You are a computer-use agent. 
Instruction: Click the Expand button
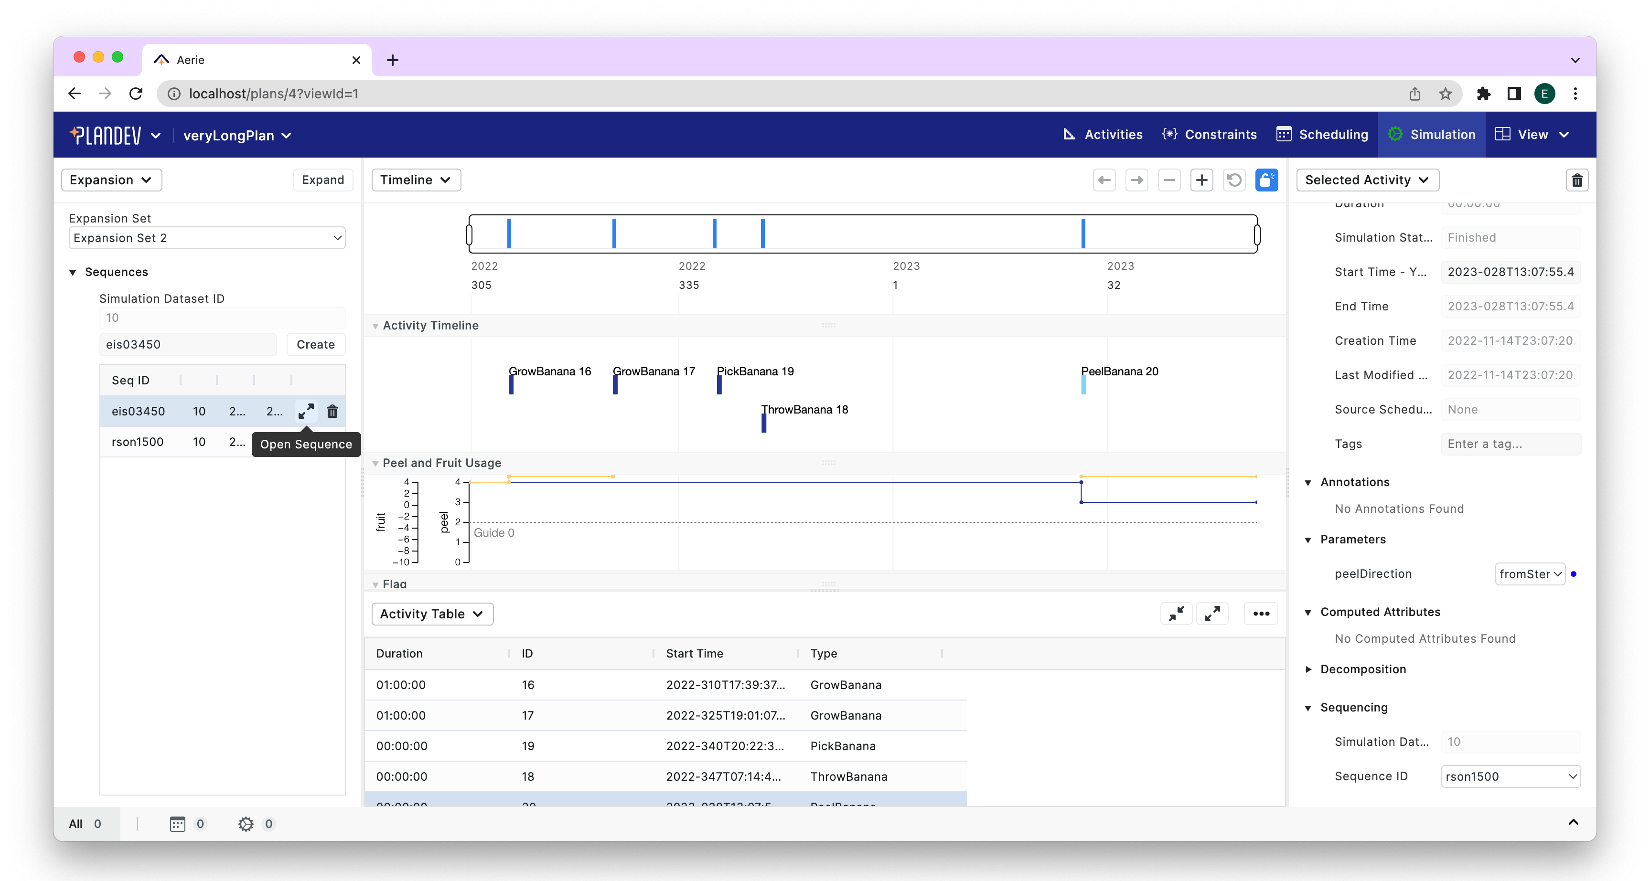click(x=323, y=180)
